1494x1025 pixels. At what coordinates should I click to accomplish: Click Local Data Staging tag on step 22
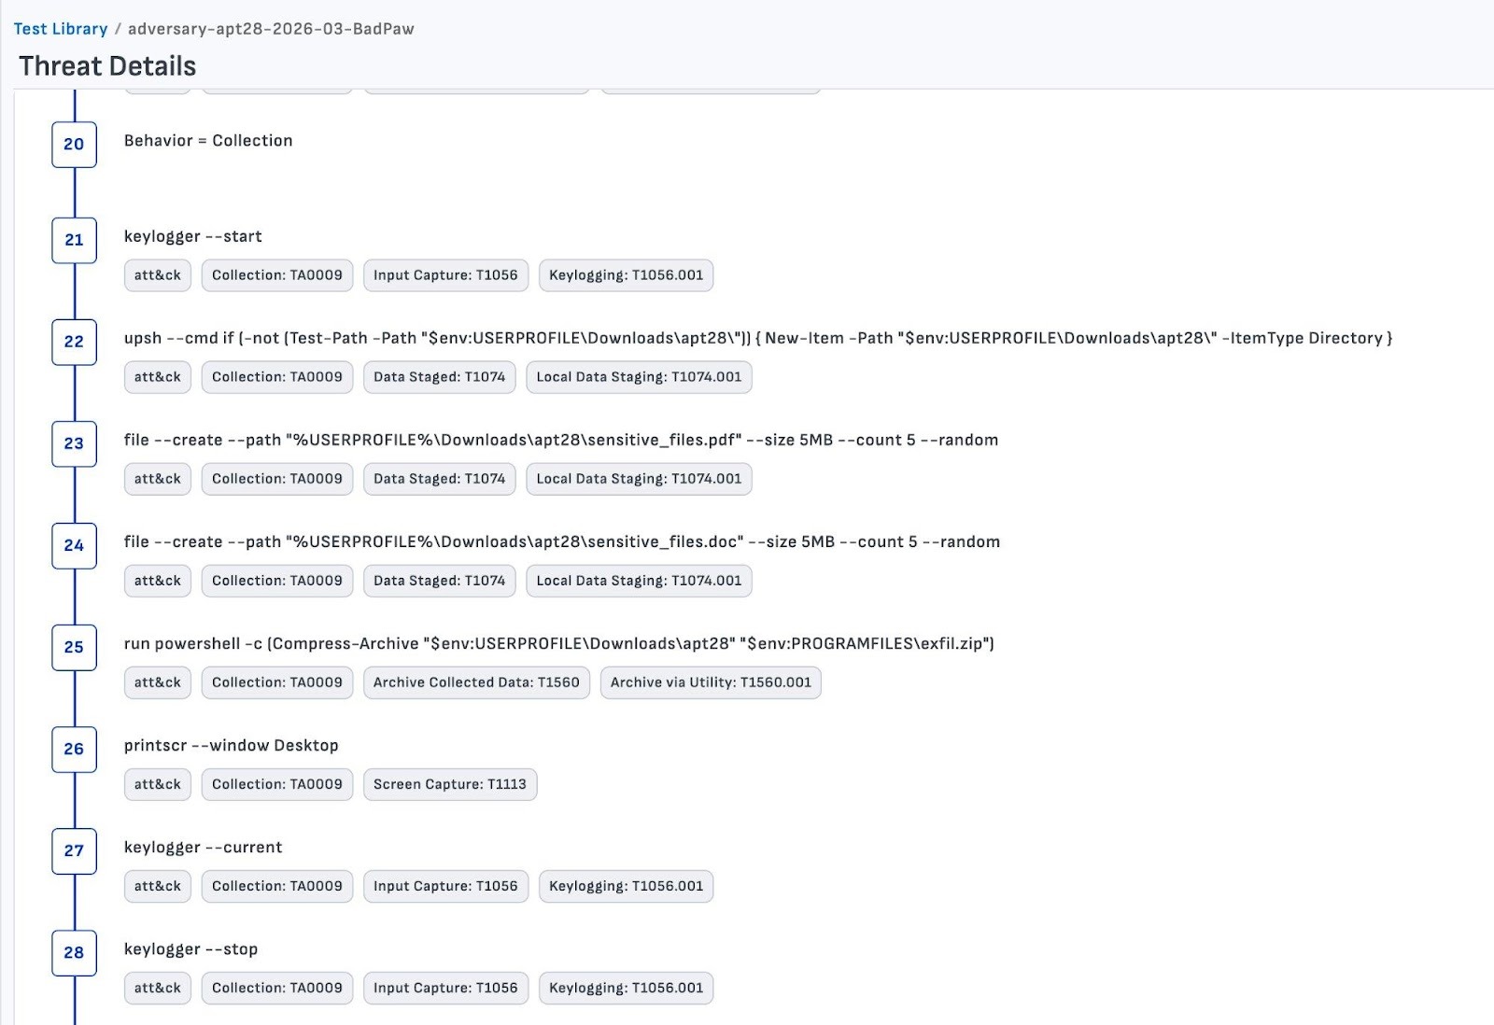tap(639, 377)
